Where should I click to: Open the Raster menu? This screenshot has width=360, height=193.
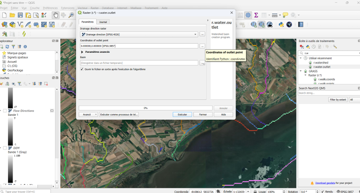[95, 8]
